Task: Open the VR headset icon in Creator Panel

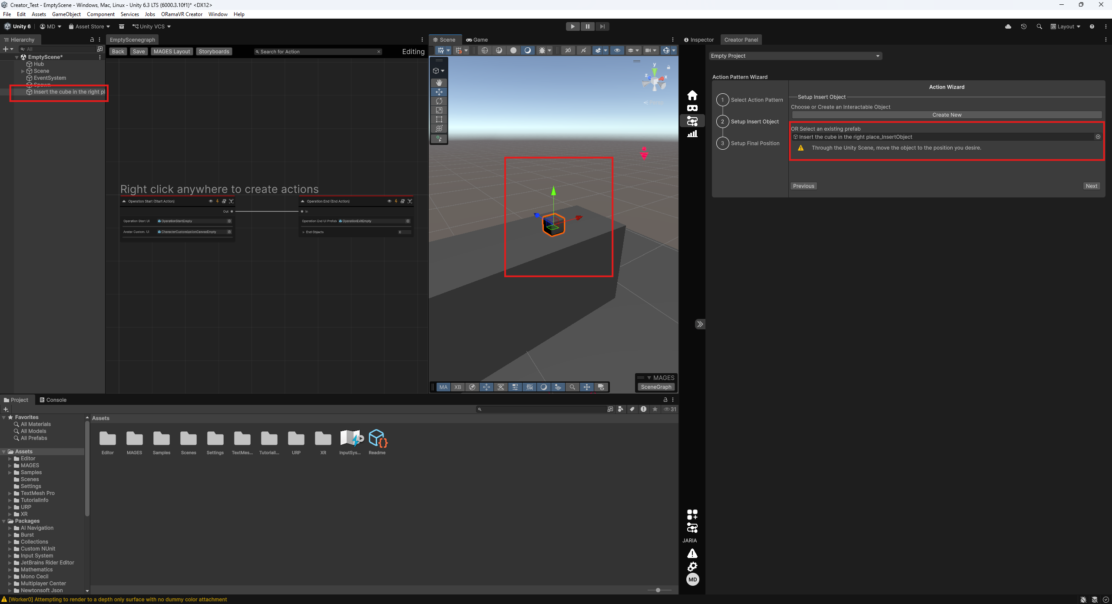Action: (x=692, y=108)
